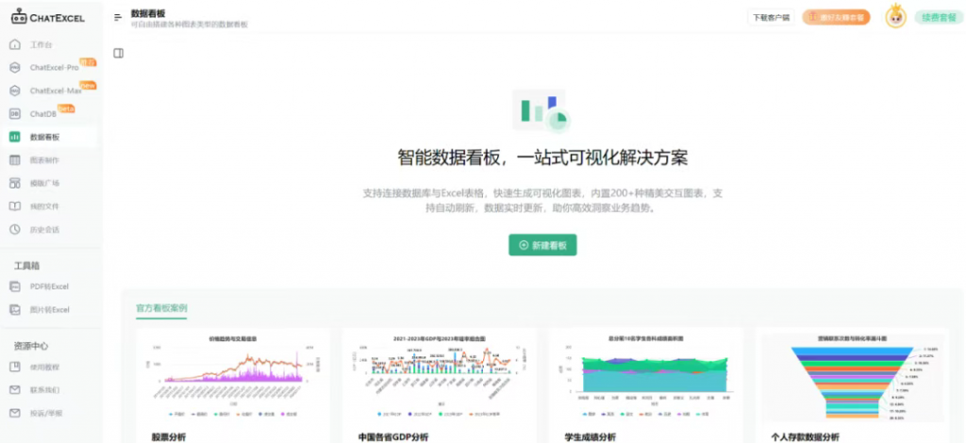The height and width of the screenshot is (443, 966).
Task: Open 模板广场 template gallery icon
Action: pyautogui.click(x=14, y=183)
